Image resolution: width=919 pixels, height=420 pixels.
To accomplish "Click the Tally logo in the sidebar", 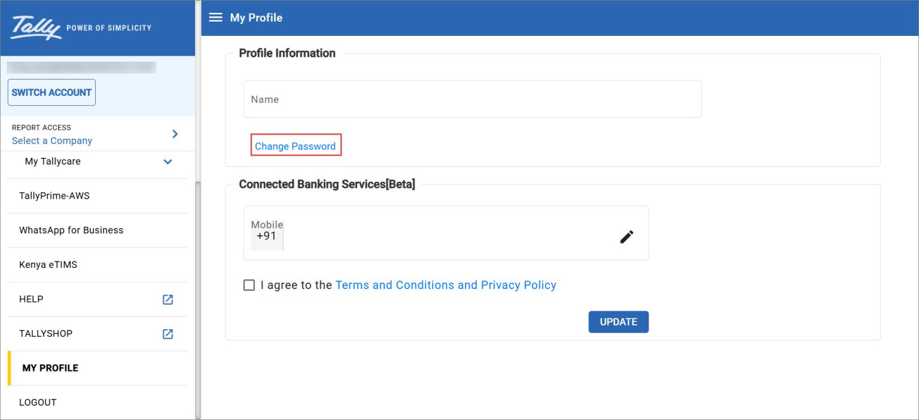I will click(x=36, y=28).
